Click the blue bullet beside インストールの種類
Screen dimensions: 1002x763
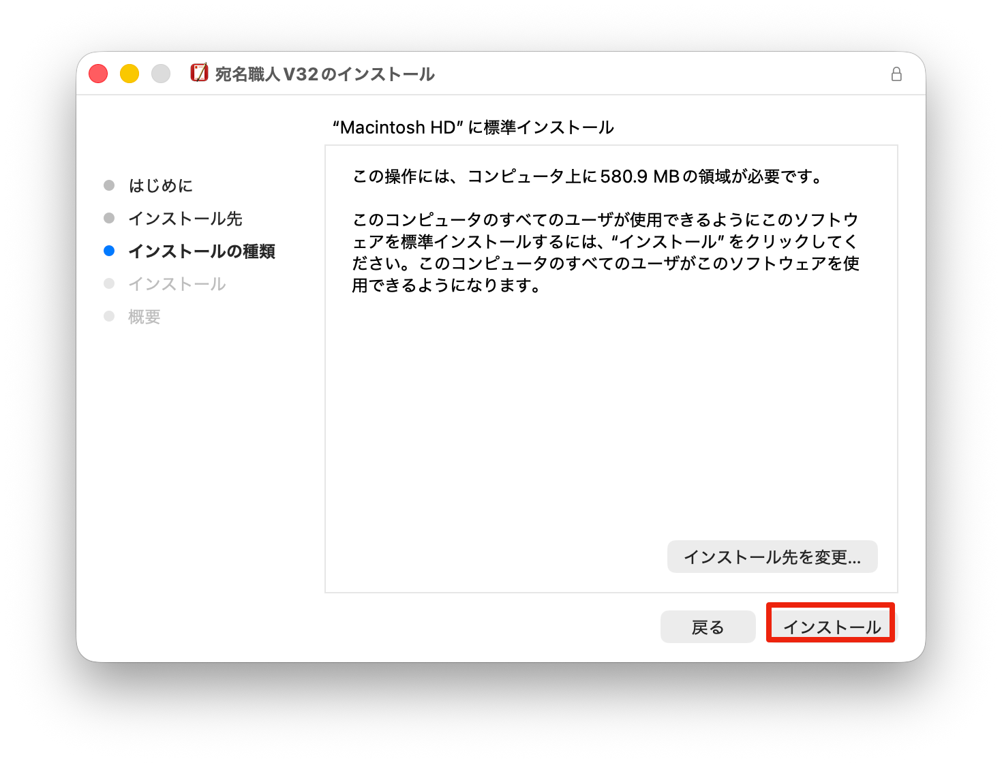pyautogui.click(x=109, y=251)
